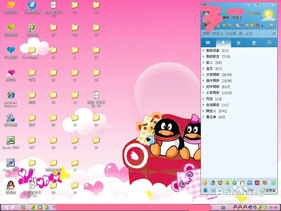Switch to the conversations tab

[x=208, y=43]
